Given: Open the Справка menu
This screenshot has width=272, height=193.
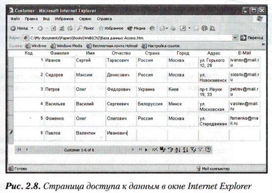Looking at the screenshot, I should (104, 19).
